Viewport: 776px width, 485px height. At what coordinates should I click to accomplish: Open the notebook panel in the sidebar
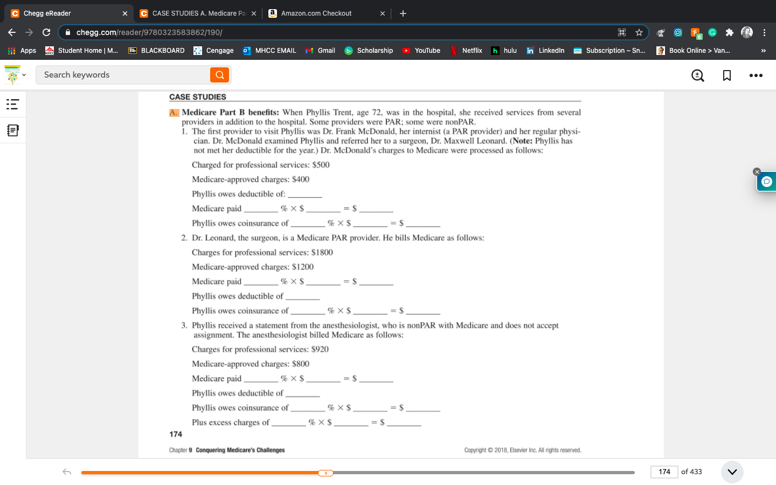tap(13, 130)
